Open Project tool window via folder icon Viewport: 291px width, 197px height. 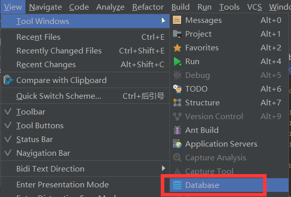coord(177,34)
